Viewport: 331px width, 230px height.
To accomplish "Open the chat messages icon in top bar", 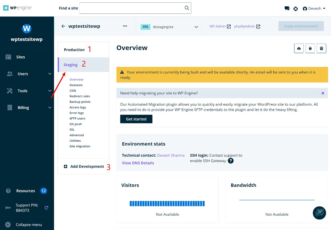I will point(287,8).
